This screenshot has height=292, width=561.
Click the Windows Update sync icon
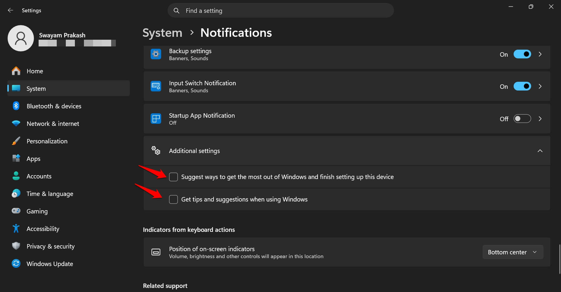(16, 263)
